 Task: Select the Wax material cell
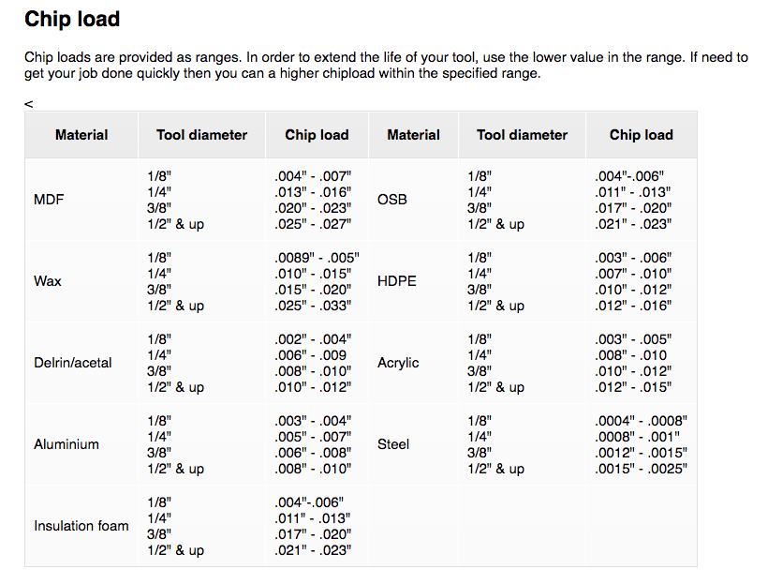click(x=48, y=281)
